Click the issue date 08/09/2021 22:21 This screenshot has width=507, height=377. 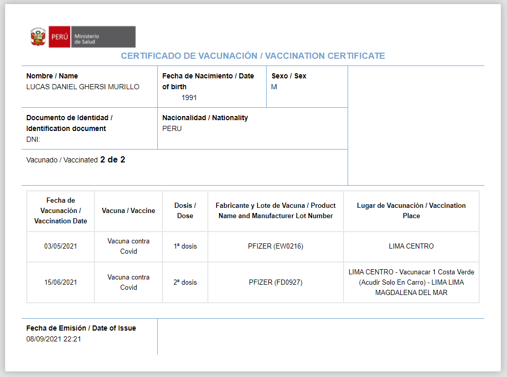point(54,339)
